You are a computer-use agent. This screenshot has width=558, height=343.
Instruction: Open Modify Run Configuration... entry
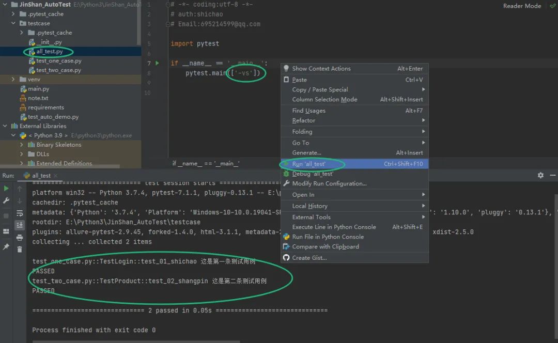pyautogui.click(x=354, y=183)
